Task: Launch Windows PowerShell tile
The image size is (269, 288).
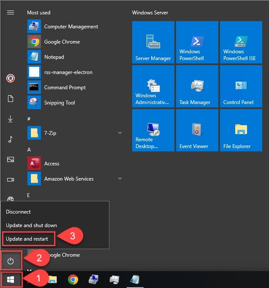Action: [197, 42]
